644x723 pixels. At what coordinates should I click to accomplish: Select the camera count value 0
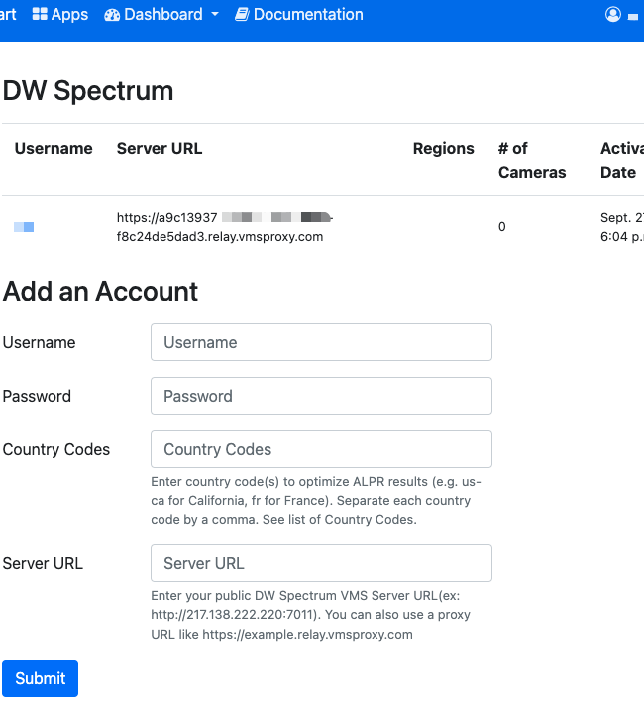(x=502, y=227)
